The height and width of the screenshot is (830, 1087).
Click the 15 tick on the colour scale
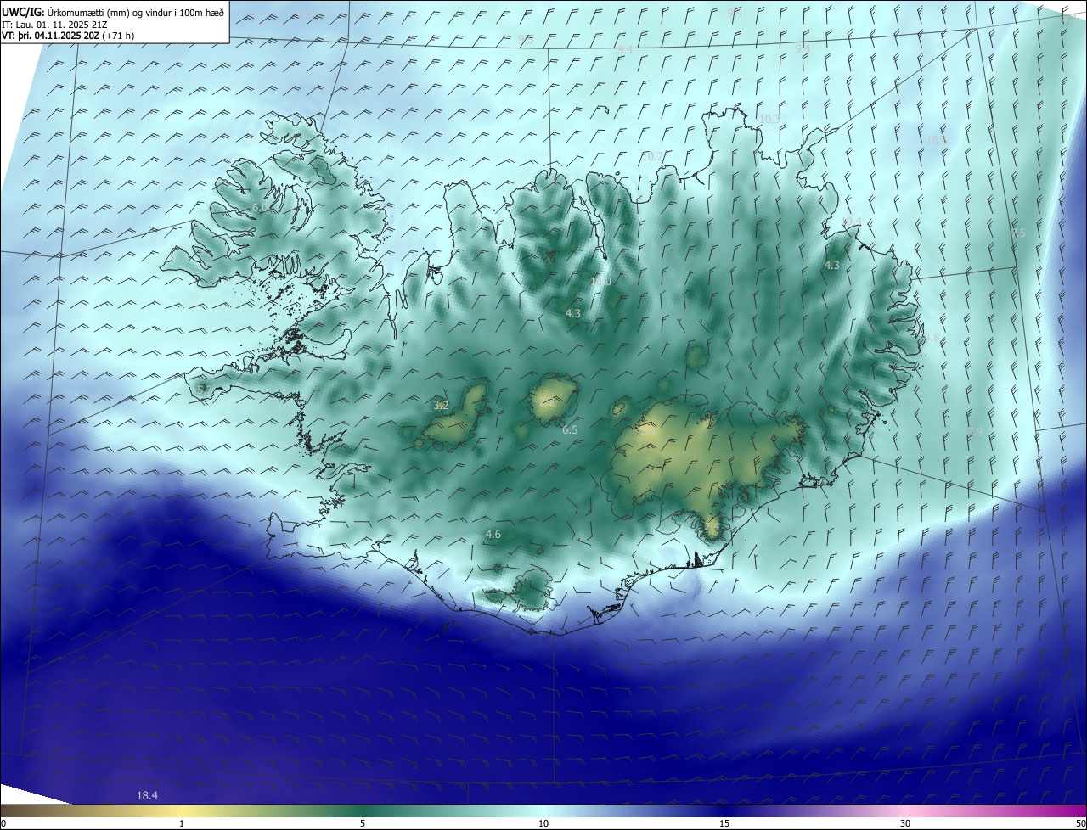pos(724,823)
